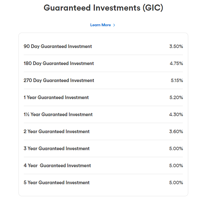The width and height of the screenshot is (205, 199).
Task: Select the 4 Year Guaranteed Investment row
Action: coord(57,166)
